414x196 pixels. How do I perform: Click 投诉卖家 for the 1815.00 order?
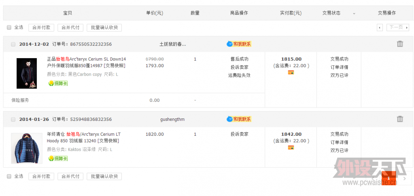[239, 67]
